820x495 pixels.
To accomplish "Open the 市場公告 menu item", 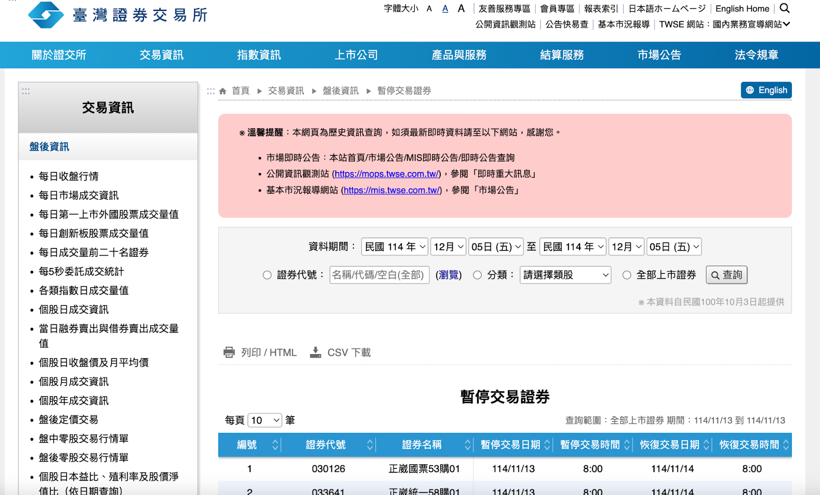I will coord(659,55).
